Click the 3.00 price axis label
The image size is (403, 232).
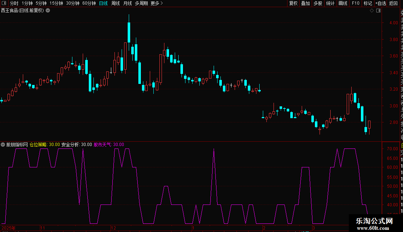point(393,106)
